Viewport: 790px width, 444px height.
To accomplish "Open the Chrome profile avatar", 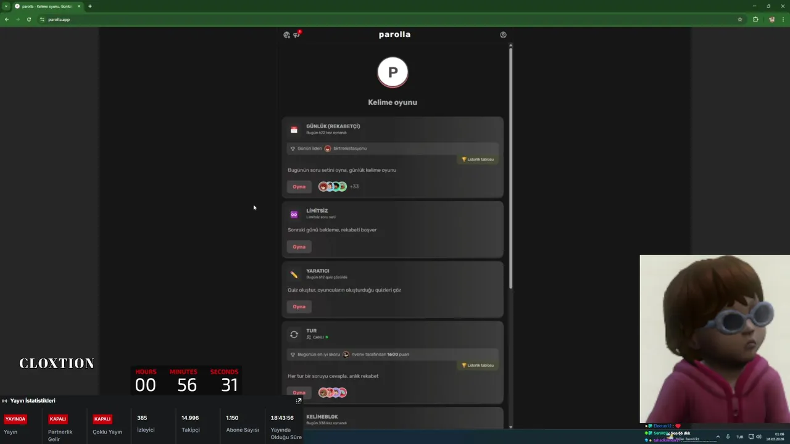I will (x=771, y=19).
